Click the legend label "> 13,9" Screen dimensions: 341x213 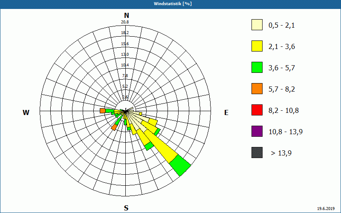(x=281, y=153)
